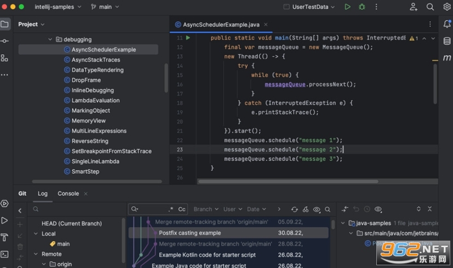Select local main branch
The width and height of the screenshot is (453, 268).
click(60, 244)
